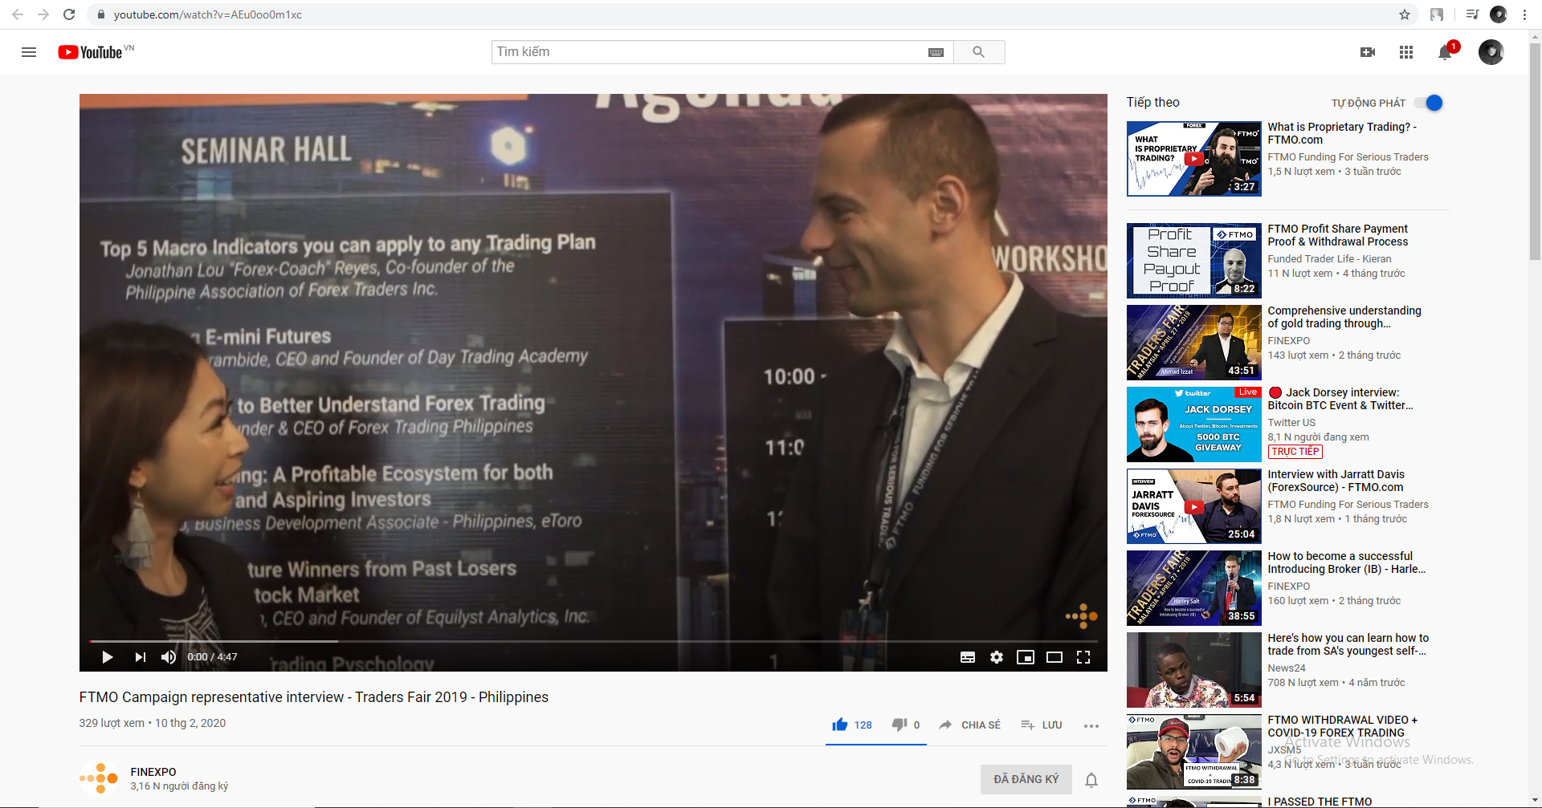The height and width of the screenshot is (808, 1542).
Task: Open more actions three-dot menu
Action: 1091,725
